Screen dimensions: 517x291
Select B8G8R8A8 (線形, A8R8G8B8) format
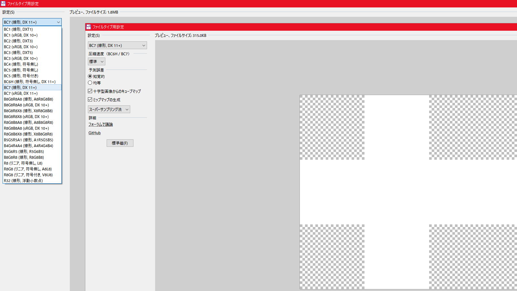(x=32, y=99)
